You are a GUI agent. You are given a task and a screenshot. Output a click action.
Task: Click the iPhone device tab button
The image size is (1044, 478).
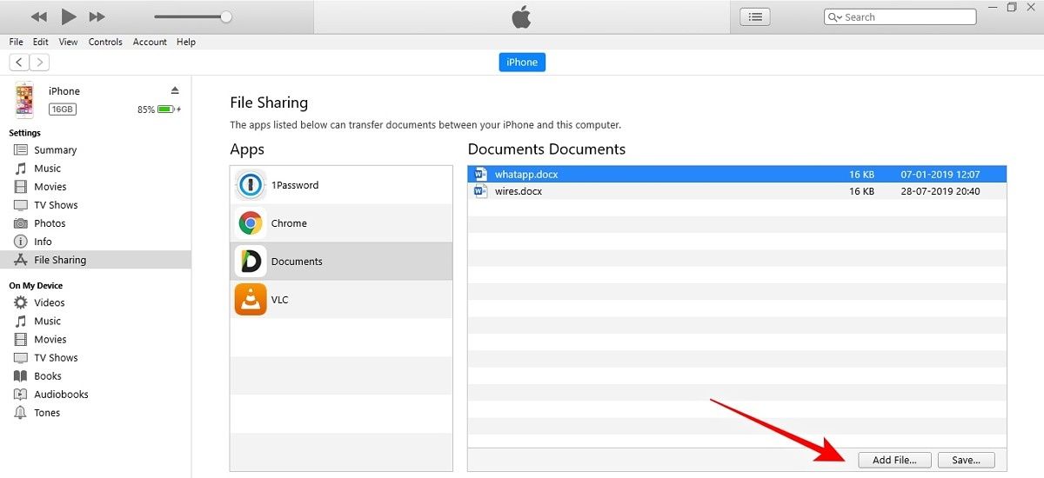(522, 62)
